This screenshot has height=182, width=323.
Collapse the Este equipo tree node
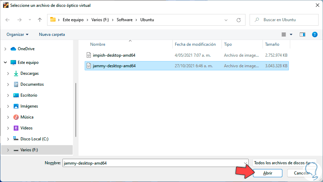coord(5,62)
